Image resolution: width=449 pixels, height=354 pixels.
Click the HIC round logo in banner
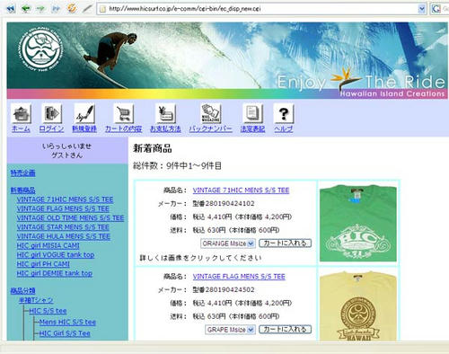click(42, 50)
